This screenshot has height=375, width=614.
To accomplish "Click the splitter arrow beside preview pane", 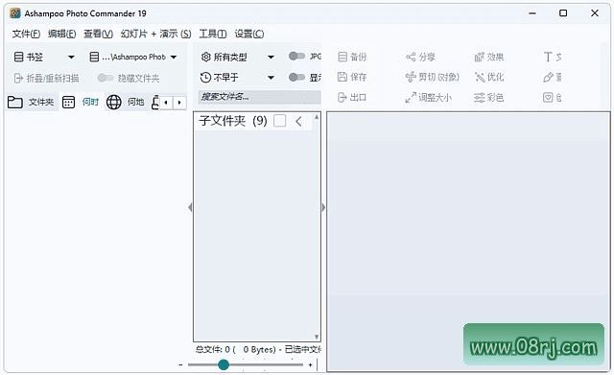I will point(323,207).
